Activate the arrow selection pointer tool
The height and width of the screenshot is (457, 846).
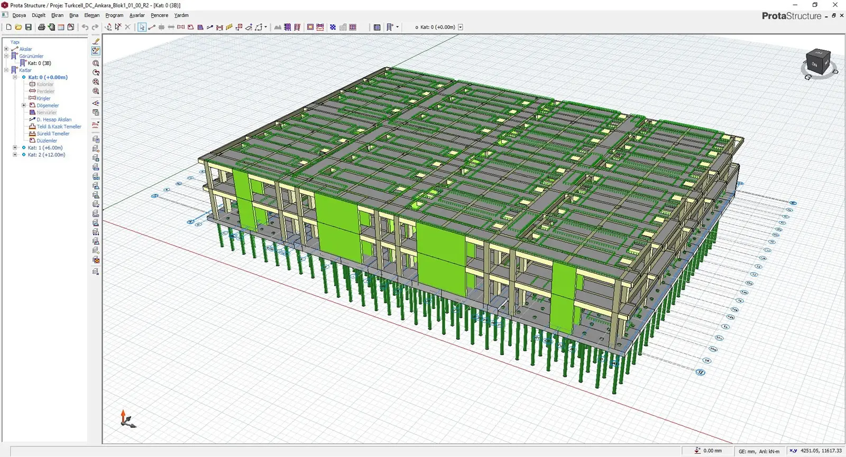click(142, 27)
